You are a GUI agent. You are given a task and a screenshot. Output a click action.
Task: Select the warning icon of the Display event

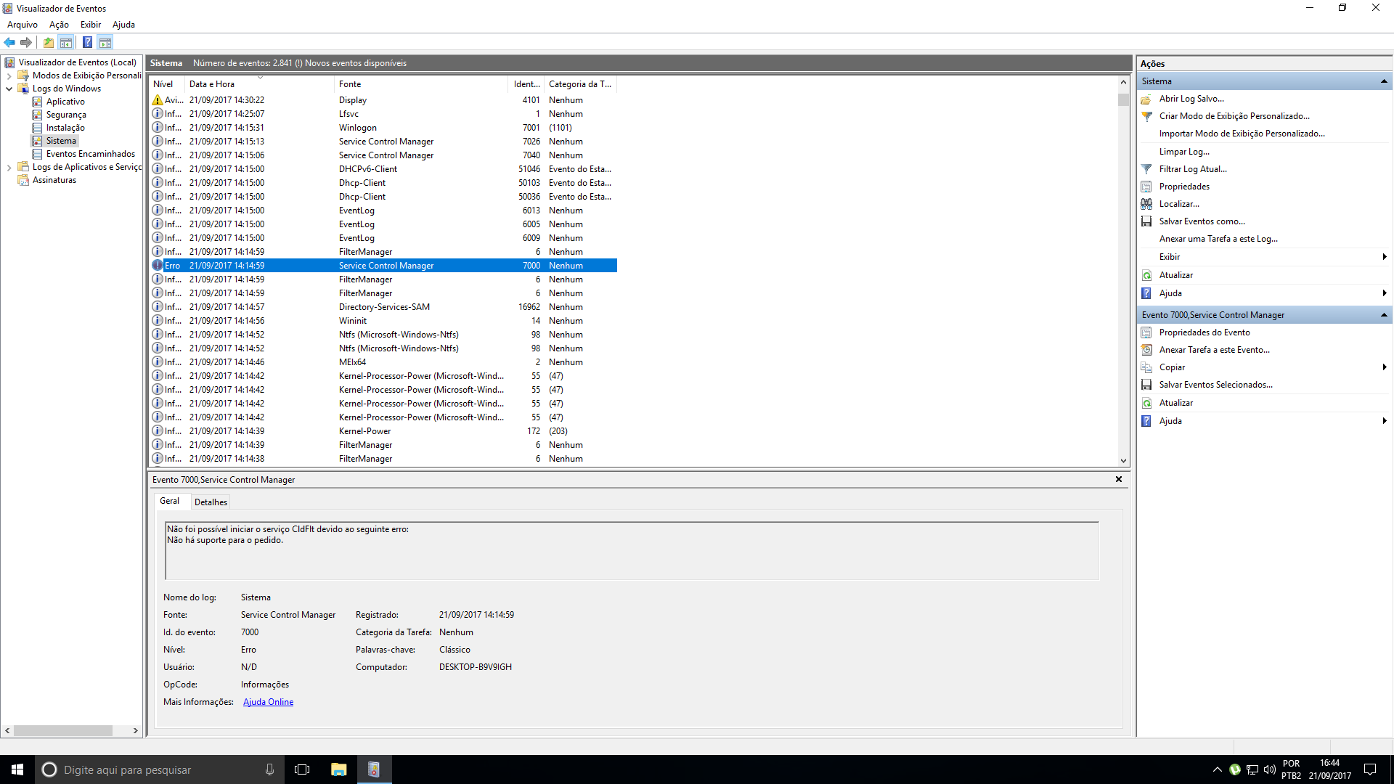point(158,100)
